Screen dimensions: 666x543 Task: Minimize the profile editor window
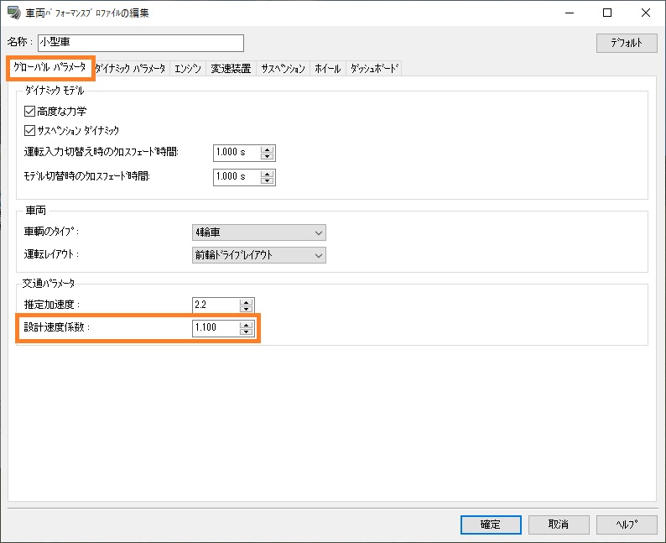click(570, 13)
